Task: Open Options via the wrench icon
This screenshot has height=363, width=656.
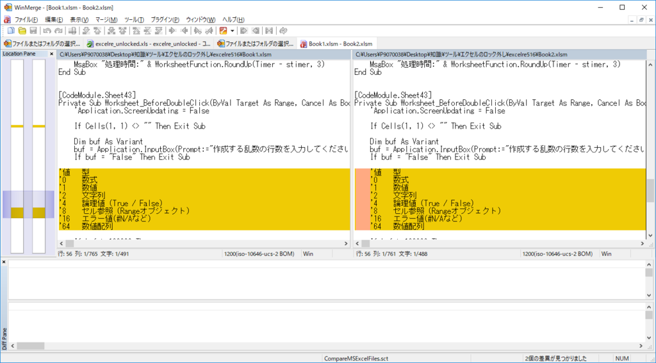Action: pos(223,31)
